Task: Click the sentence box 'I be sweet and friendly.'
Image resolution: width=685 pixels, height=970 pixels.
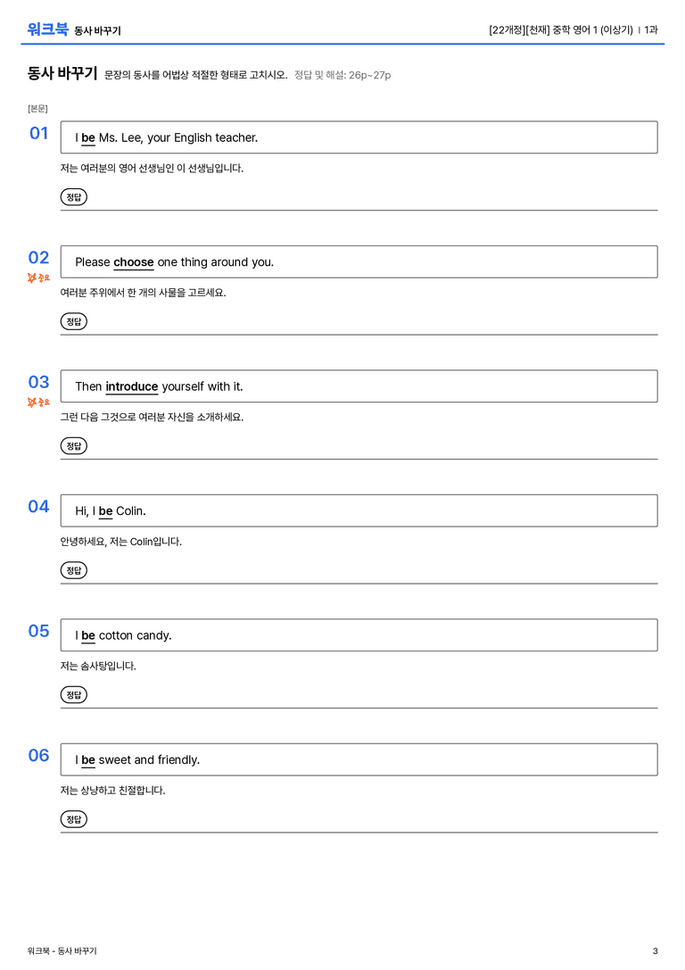Action: [x=359, y=759]
